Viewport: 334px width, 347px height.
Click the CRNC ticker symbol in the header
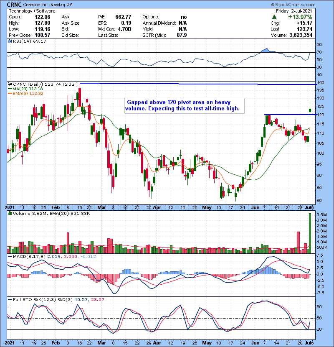click(x=14, y=5)
